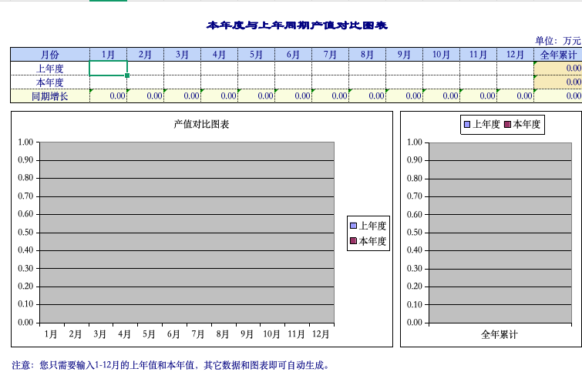
Task: Select the 上年度 cell under 2月
Action: click(x=146, y=69)
